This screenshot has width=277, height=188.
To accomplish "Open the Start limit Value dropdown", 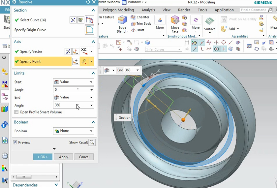I will [x=73, y=82].
